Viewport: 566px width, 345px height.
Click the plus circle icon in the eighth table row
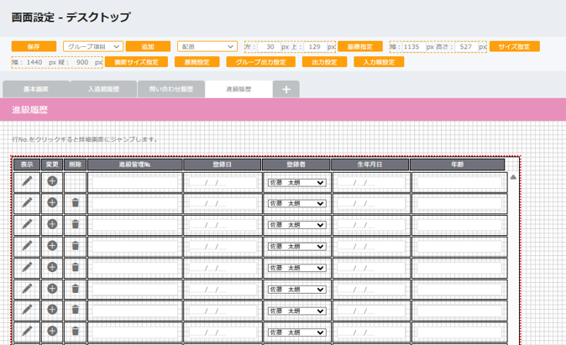pyautogui.click(x=52, y=331)
